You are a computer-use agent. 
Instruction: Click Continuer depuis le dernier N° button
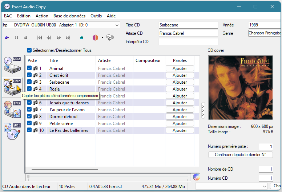240,155
